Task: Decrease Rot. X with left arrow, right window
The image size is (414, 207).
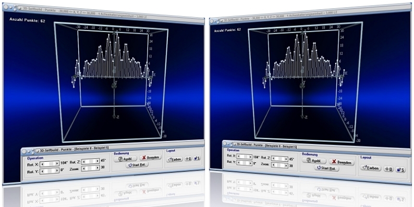Action: coord(239,156)
